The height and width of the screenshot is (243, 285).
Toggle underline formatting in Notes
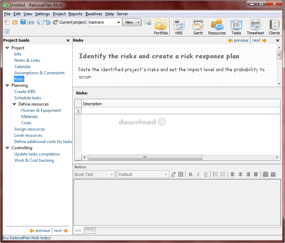pyautogui.click(x=206, y=174)
